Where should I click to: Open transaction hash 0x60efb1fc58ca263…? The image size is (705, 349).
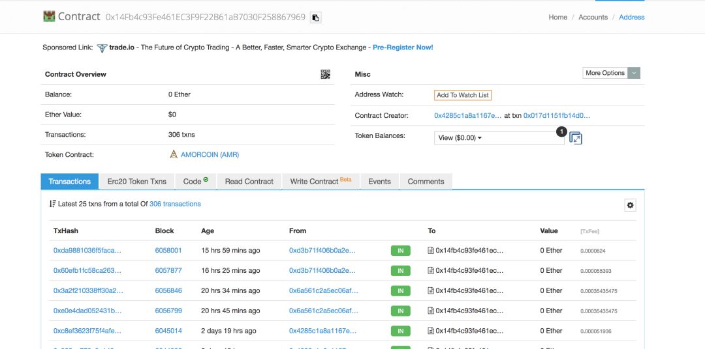(x=87, y=270)
